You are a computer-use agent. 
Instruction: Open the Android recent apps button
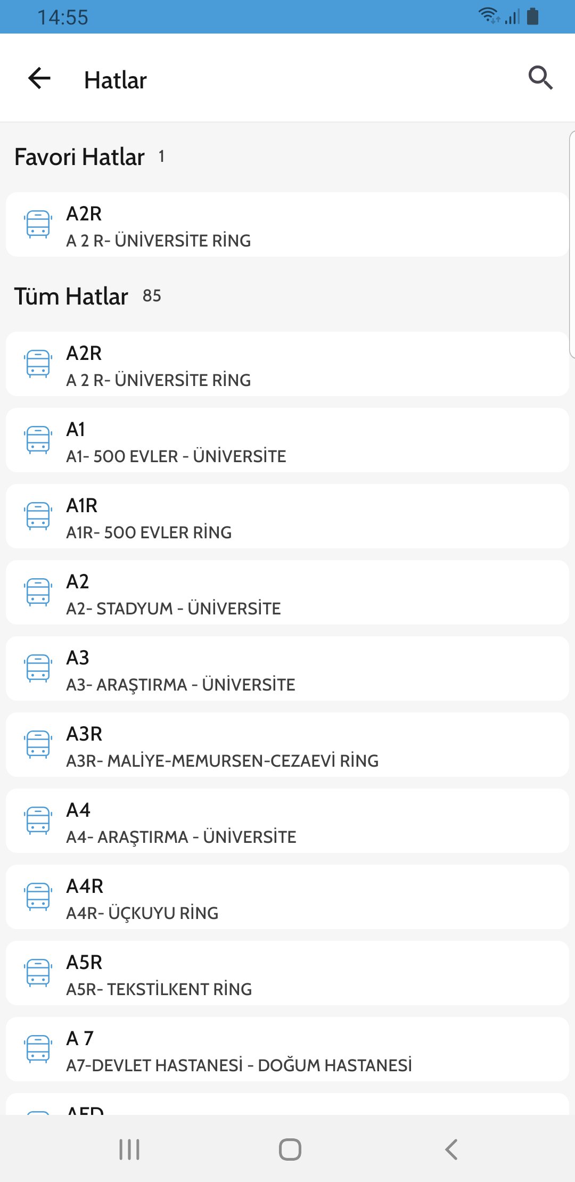[x=129, y=1149]
